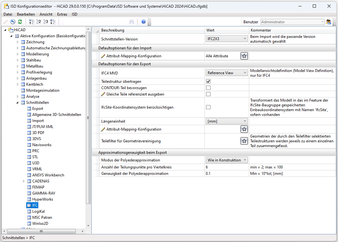338x242 pixels.
Task: Click star button for import Attribut-Mapping-Konfiguration
Action: (244, 56)
